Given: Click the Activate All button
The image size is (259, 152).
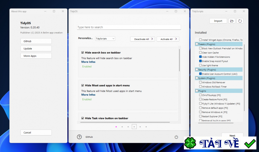Looking at the screenshot, I should tap(168, 39).
